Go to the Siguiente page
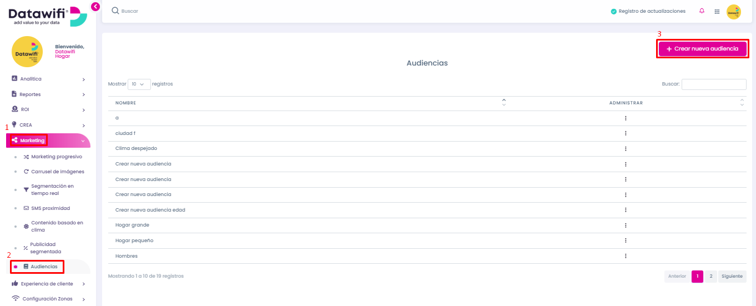 pos(732,276)
